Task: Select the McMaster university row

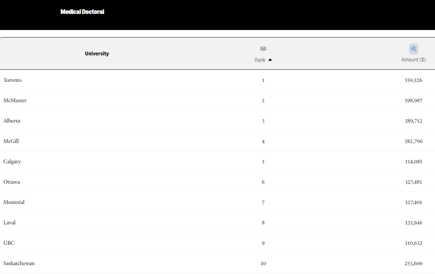Action: 217,100
